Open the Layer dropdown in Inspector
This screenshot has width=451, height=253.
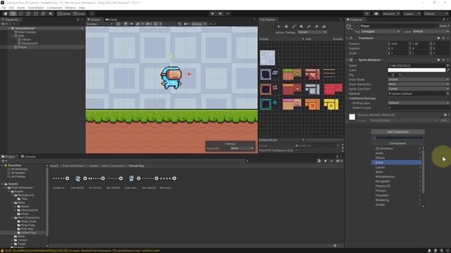click(x=431, y=31)
